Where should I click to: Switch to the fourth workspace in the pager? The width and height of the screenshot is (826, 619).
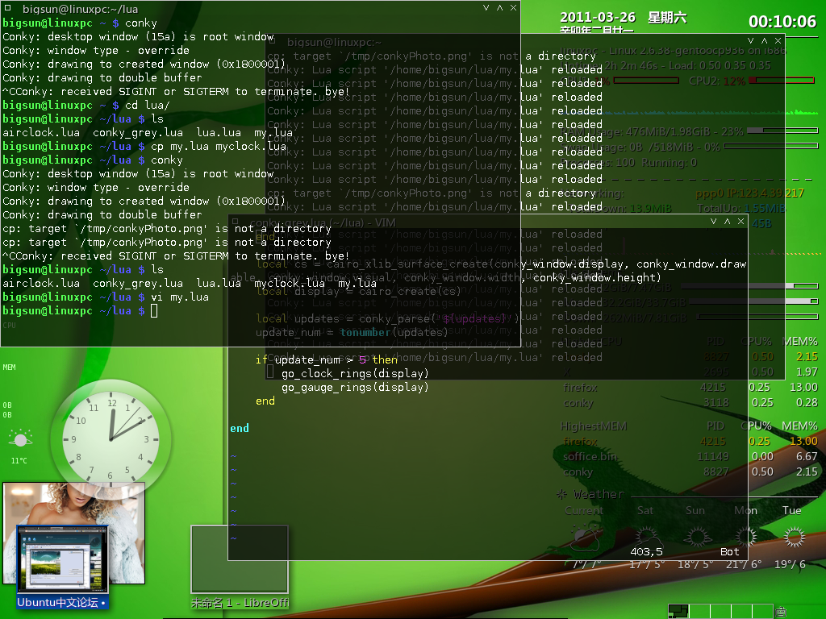pos(742,611)
